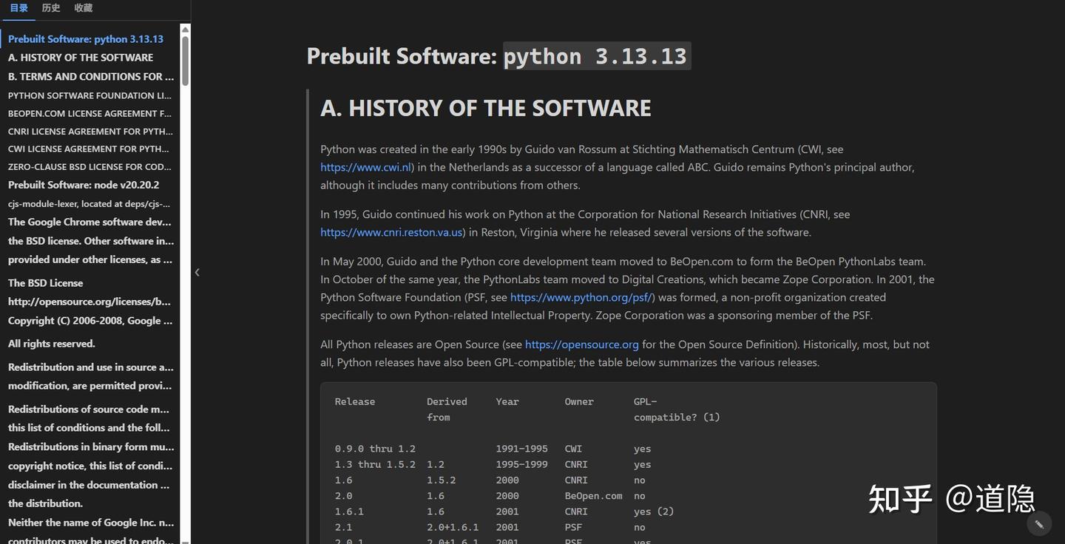The image size is (1065, 544).
Task: Click the pencil edit floating button
Action: [1039, 524]
